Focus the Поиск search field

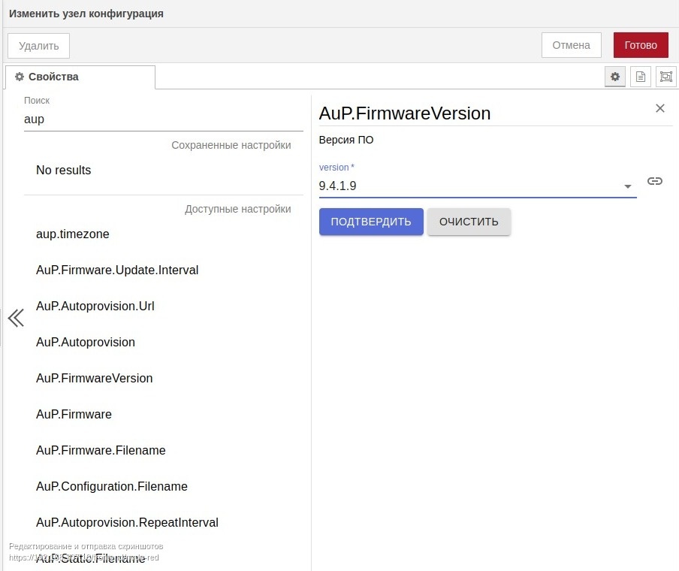point(163,119)
